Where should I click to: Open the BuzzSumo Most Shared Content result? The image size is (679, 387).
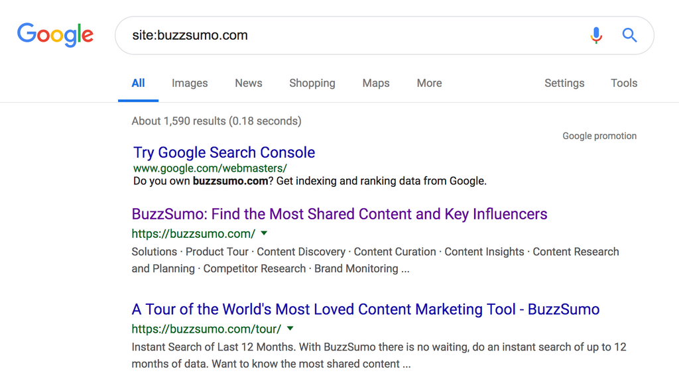point(339,214)
